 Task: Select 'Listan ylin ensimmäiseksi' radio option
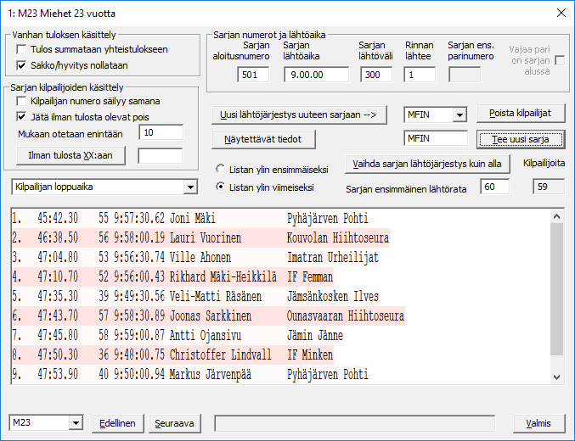pyautogui.click(x=222, y=169)
